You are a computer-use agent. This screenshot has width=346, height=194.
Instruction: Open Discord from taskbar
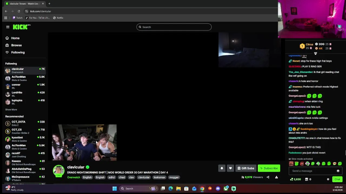pos(218,189)
